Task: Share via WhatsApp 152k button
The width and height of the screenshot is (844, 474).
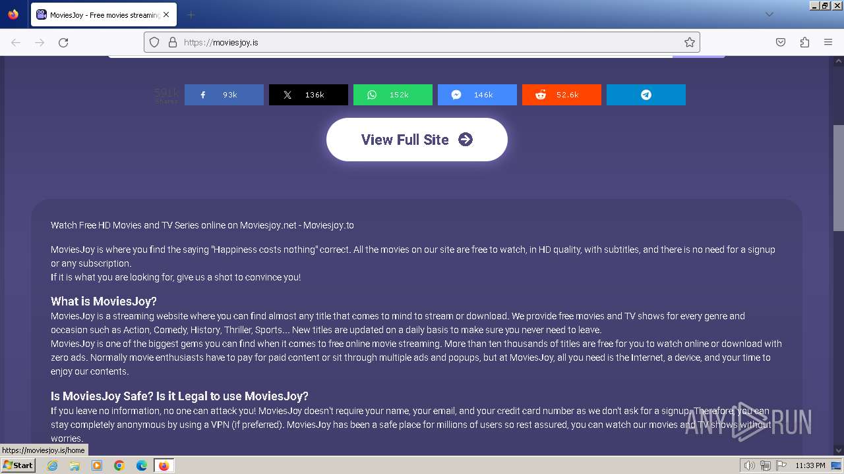Action: 393,95
